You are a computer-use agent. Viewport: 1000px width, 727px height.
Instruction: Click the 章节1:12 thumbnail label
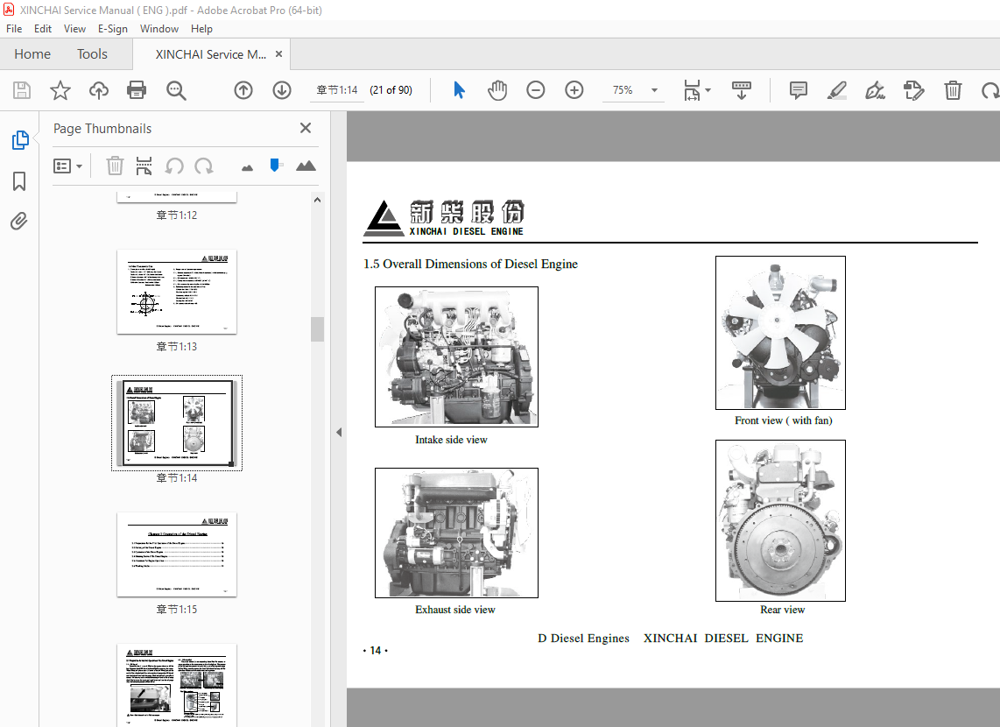(x=177, y=215)
